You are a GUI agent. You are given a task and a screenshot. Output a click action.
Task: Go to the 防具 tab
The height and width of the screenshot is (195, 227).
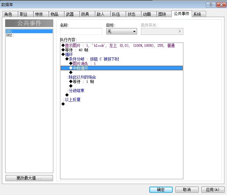point(87,14)
